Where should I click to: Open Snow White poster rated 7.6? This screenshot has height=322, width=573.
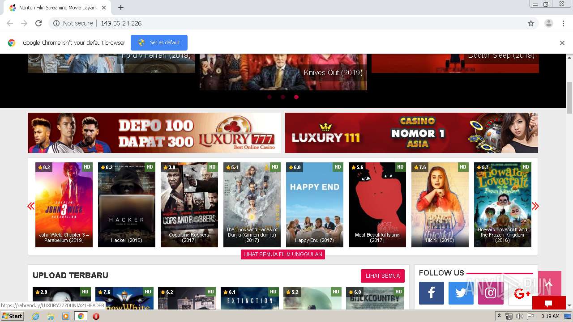tap(124, 298)
